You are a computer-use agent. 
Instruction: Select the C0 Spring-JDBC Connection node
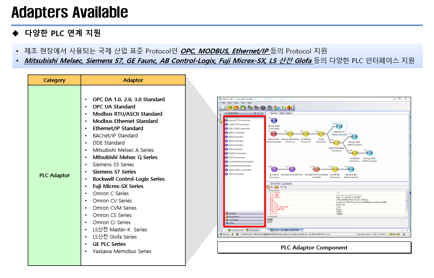(x=274, y=121)
